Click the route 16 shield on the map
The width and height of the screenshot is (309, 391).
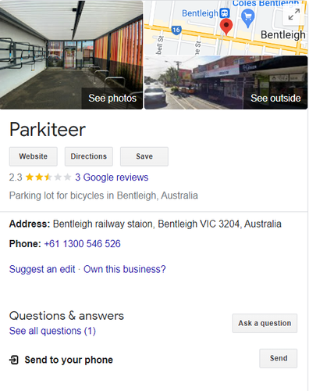(176, 30)
